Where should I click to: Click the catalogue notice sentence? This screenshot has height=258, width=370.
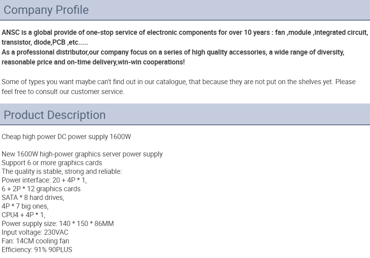(179, 82)
